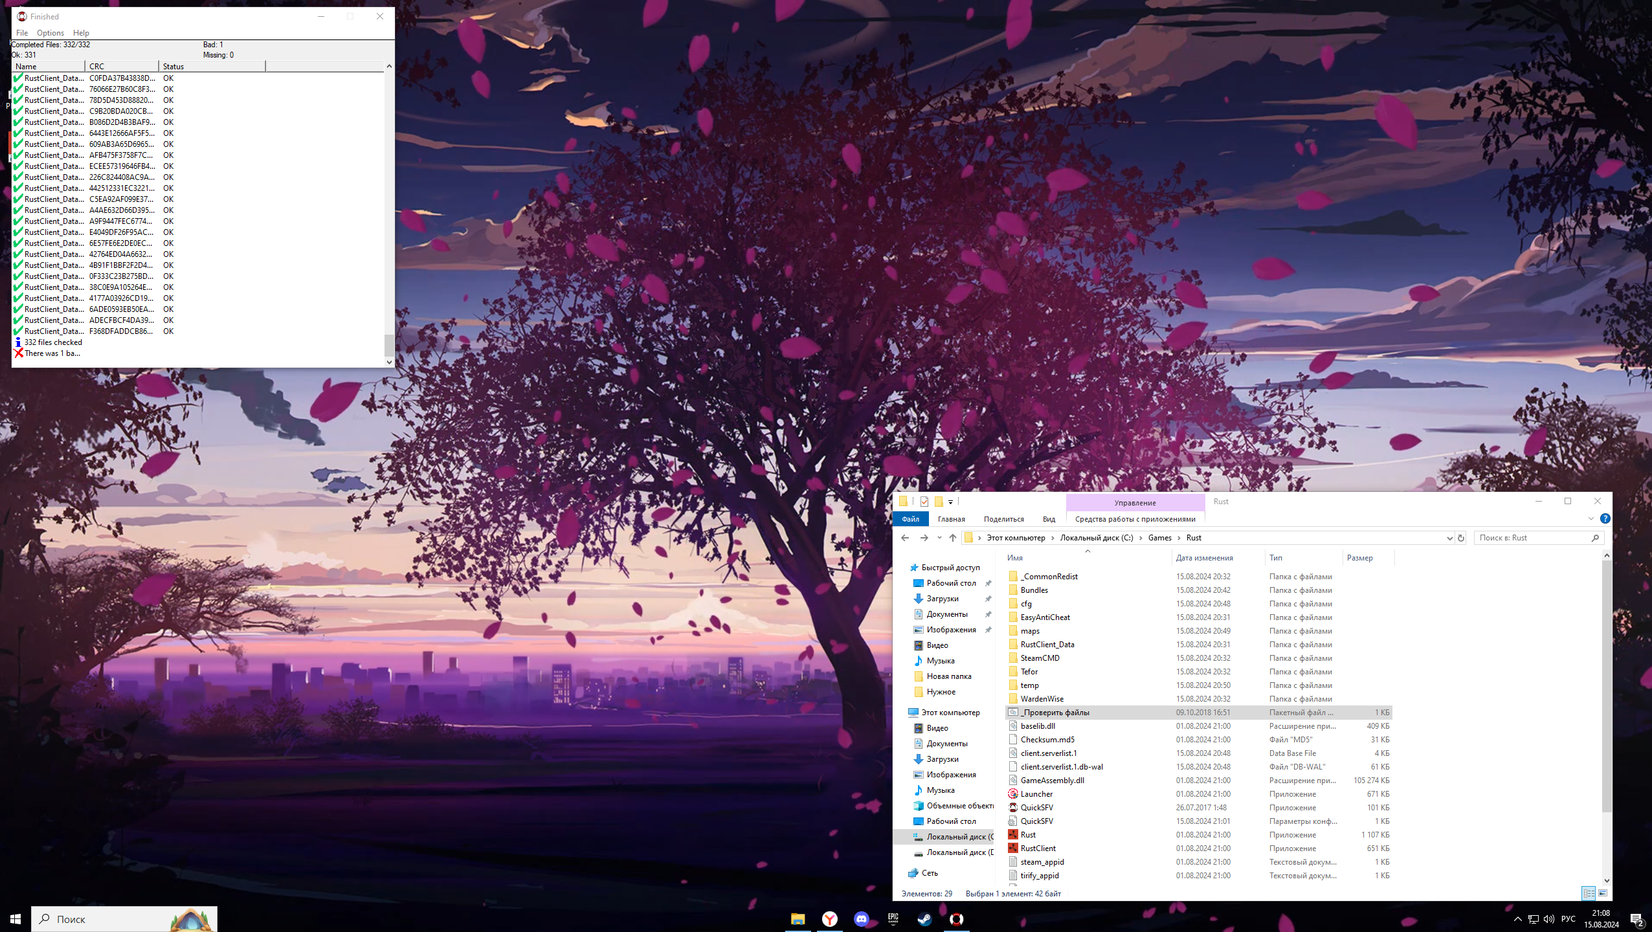1652x932 pixels.
Task: Open Средства работы с приложениями tab
Action: pyautogui.click(x=1135, y=519)
